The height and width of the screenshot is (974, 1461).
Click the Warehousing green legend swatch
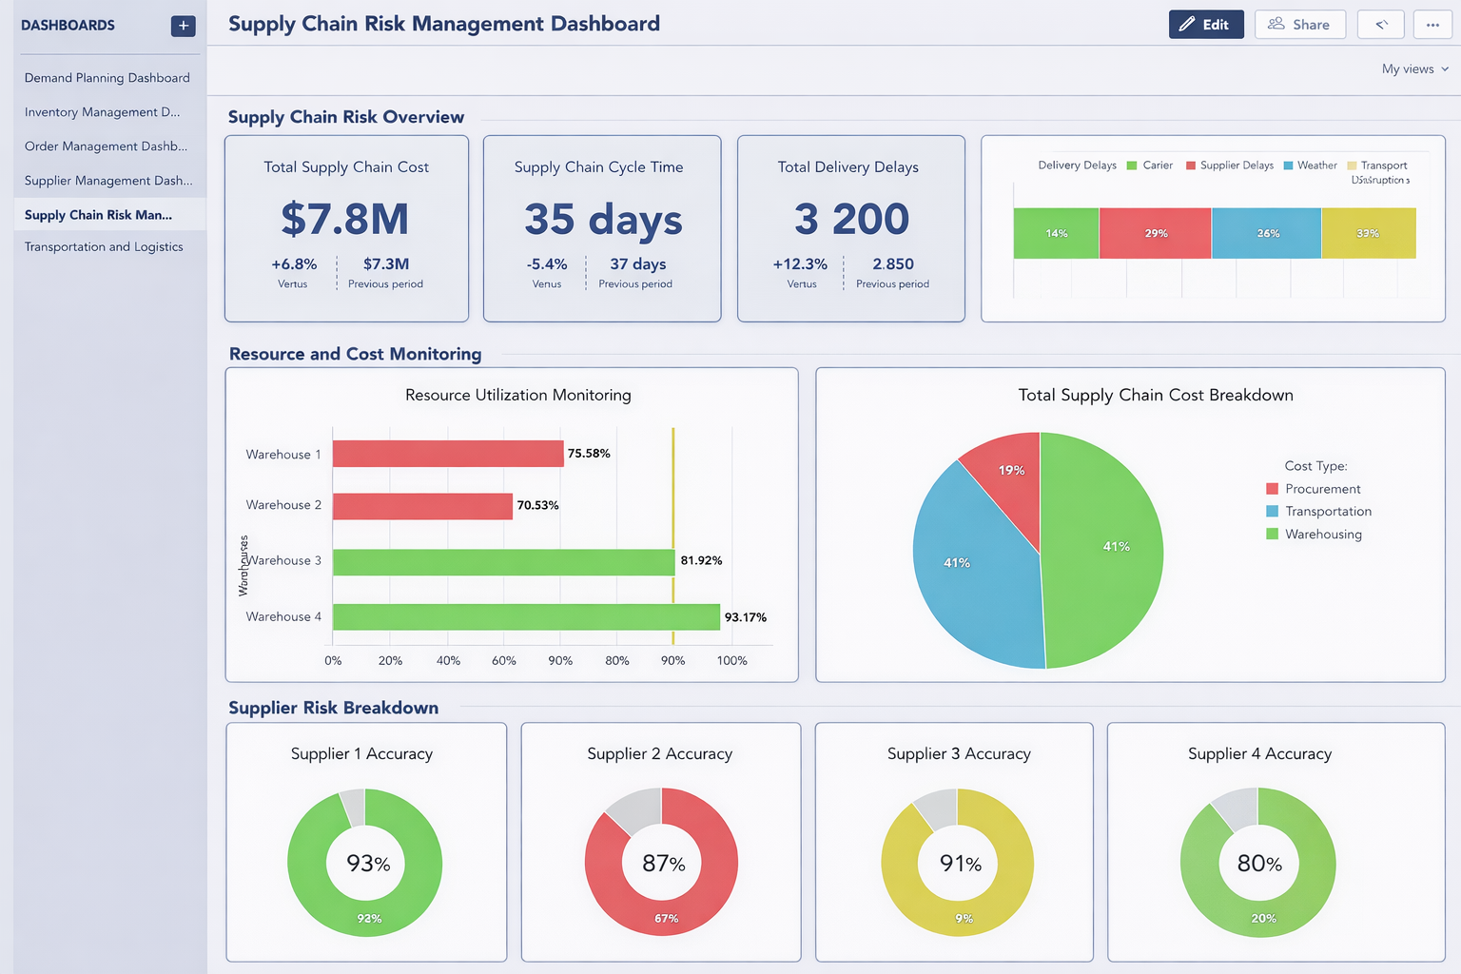coord(1272,535)
